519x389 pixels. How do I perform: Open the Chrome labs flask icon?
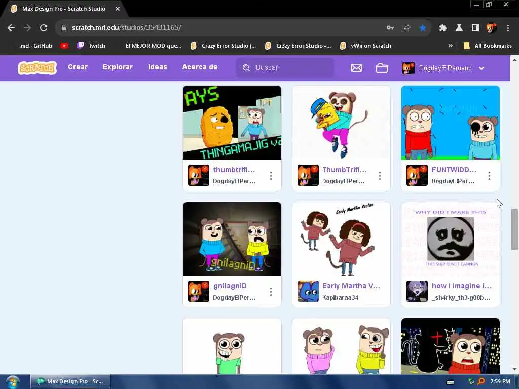point(459,28)
